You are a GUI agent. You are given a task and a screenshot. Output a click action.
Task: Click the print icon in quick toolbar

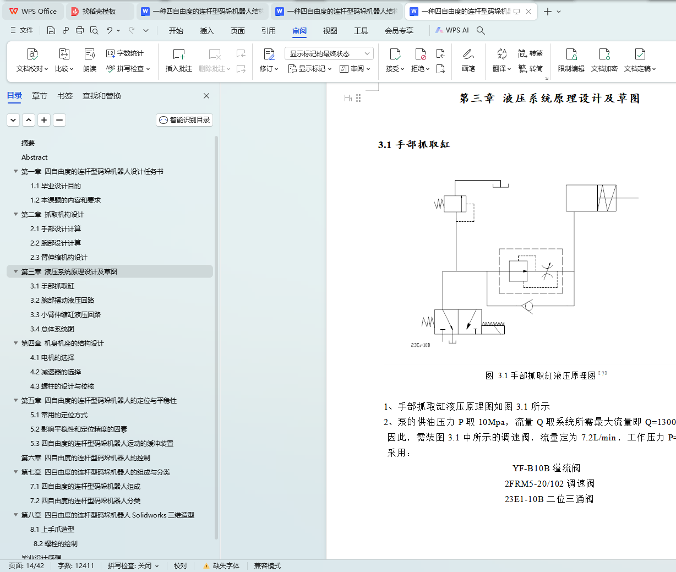(x=80, y=30)
